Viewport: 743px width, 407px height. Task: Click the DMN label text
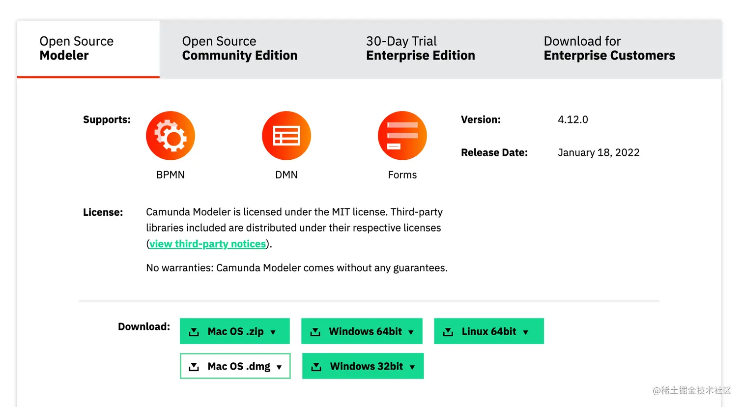(x=286, y=175)
